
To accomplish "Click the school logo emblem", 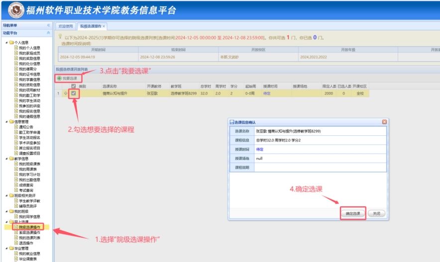I will 15,10.
